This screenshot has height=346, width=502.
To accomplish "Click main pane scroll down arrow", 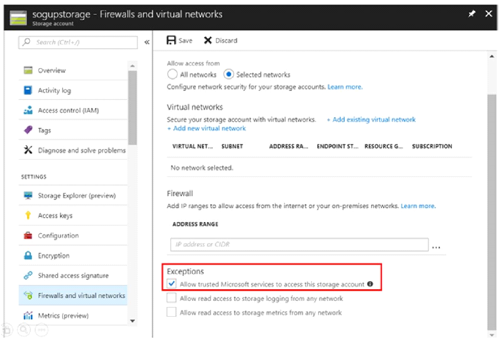I will [492, 335].
